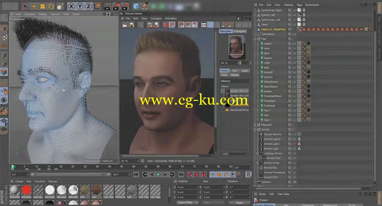This screenshot has height=206, width=382.
Task: Switch to the Navigator tab
Action: [225, 31]
